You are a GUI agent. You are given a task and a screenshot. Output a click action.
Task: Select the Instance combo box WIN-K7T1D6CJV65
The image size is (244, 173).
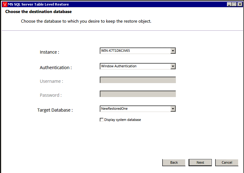pyautogui.click(x=137, y=51)
